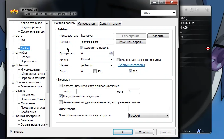Toggle the 'Поддерживать соединение' checkbox
The width and height of the screenshot is (224, 139).
coord(61,96)
